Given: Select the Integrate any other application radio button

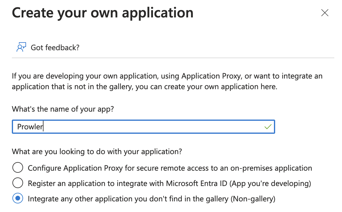Looking at the screenshot, I should [18, 198].
